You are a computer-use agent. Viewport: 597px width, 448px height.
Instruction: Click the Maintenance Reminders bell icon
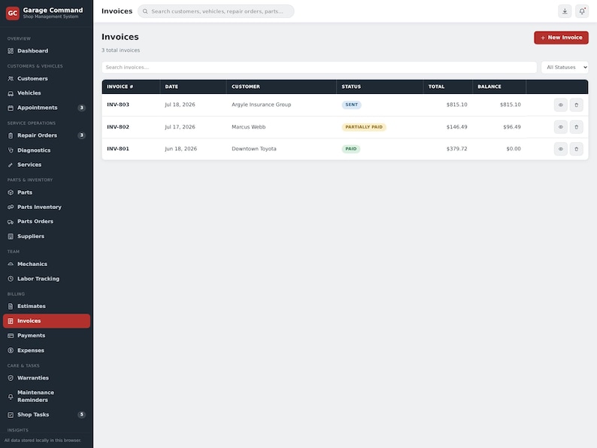[x=11, y=397]
